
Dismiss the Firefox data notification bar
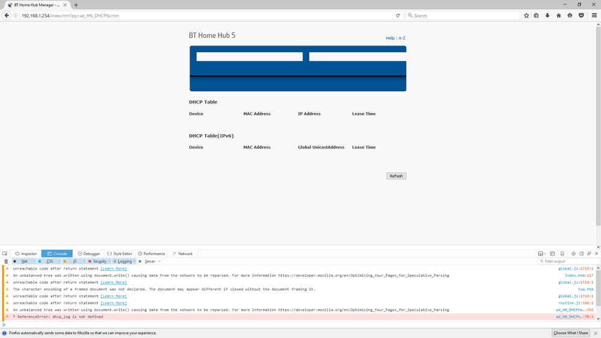coord(595,333)
